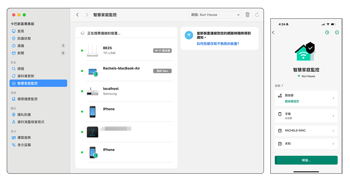Click the shield icon beside 隱私防護

14,115
